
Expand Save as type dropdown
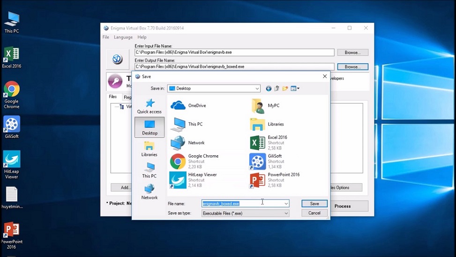[286, 213]
